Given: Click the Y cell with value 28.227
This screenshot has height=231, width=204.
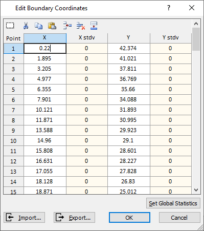Looking at the screenshot, I should point(129,161).
